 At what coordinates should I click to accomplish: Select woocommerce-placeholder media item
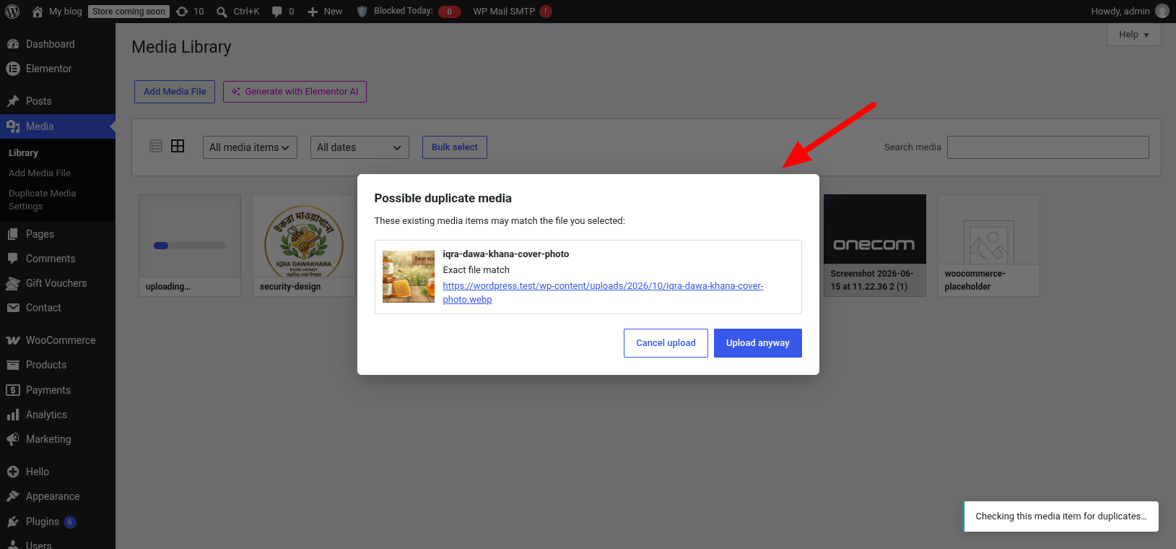point(989,245)
